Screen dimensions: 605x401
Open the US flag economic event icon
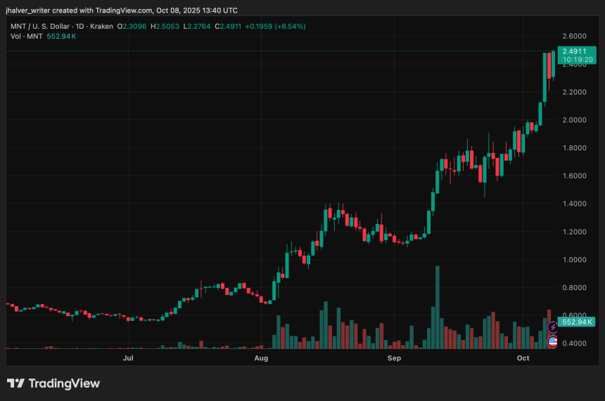click(x=553, y=342)
